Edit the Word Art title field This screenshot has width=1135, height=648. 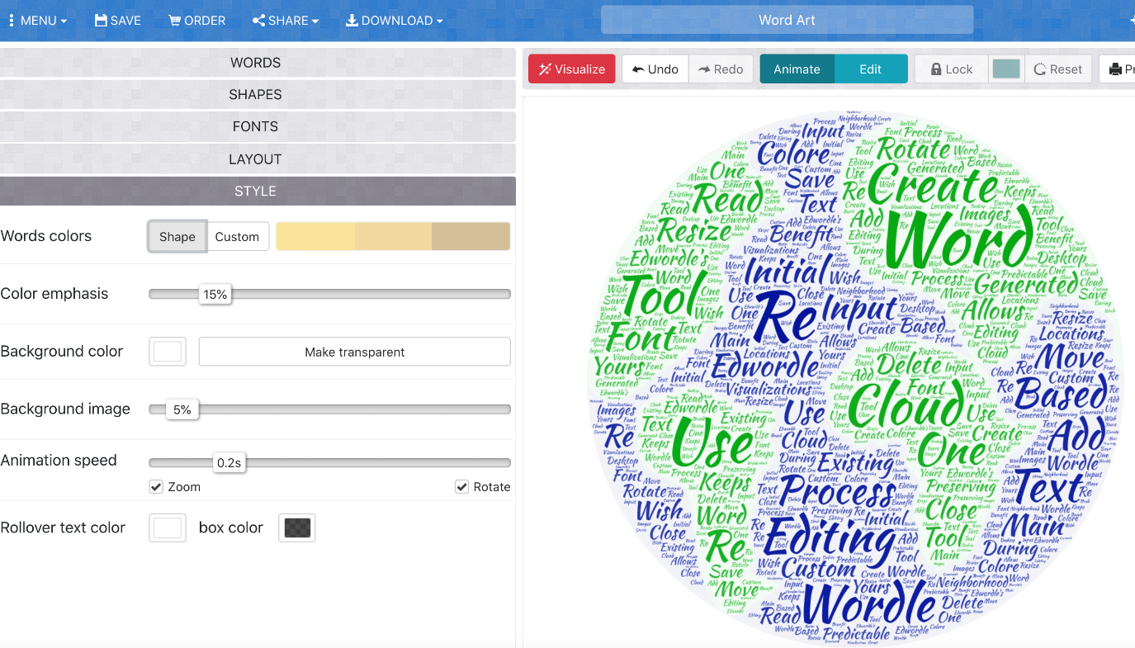tap(787, 21)
